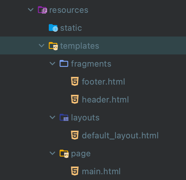The height and width of the screenshot is (180, 186).
Task: Click the purple resources root folder icon
Action: pyautogui.click(x=43, y=10)
